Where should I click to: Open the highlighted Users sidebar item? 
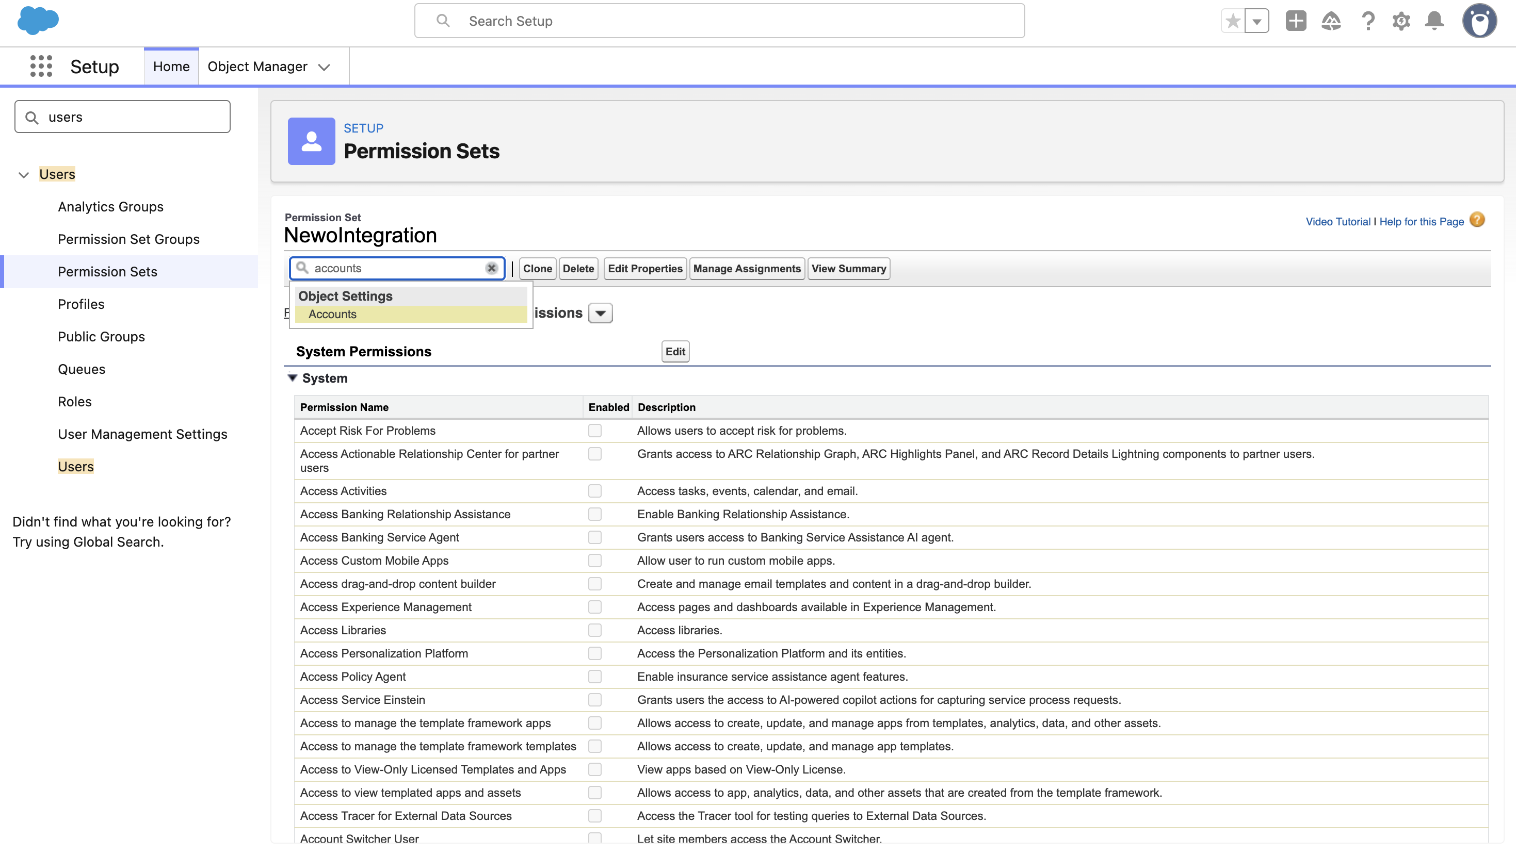76,466
